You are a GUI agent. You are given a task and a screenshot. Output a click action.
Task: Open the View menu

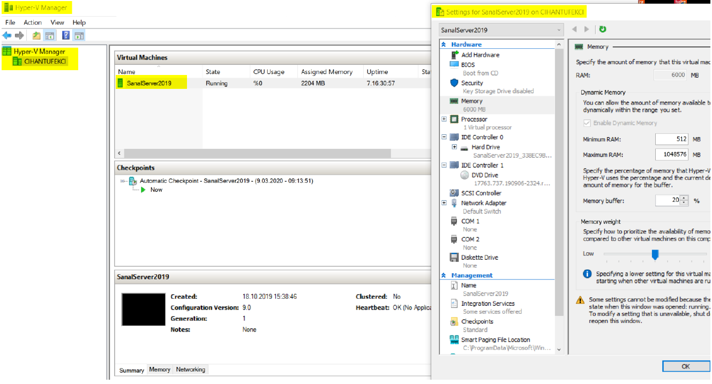tap(57, 22)
